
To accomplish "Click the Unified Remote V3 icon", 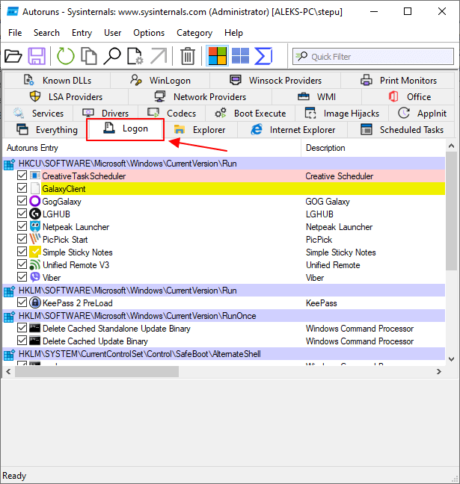I will click(35, 265).
